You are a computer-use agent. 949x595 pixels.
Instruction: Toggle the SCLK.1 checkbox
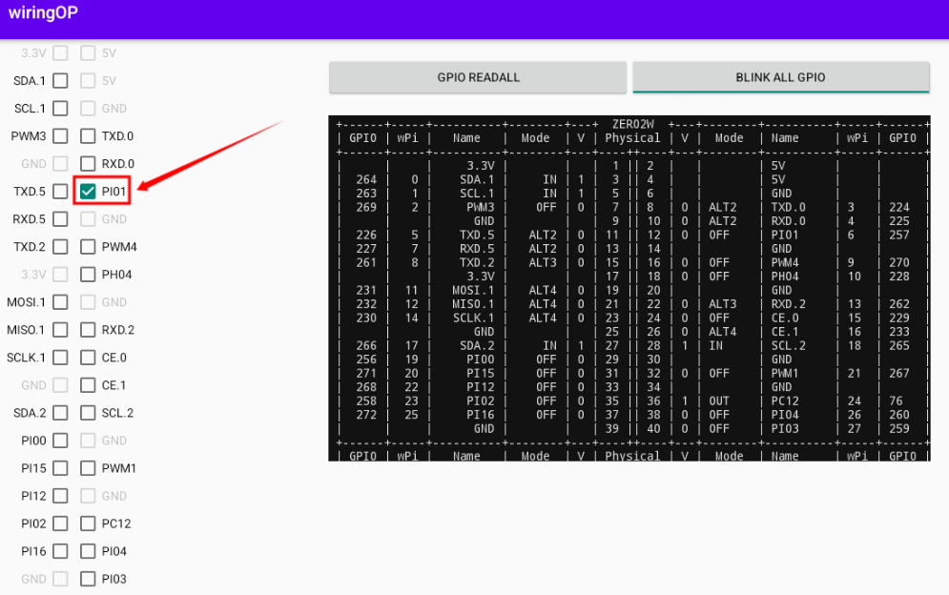[x=60, y=358]
